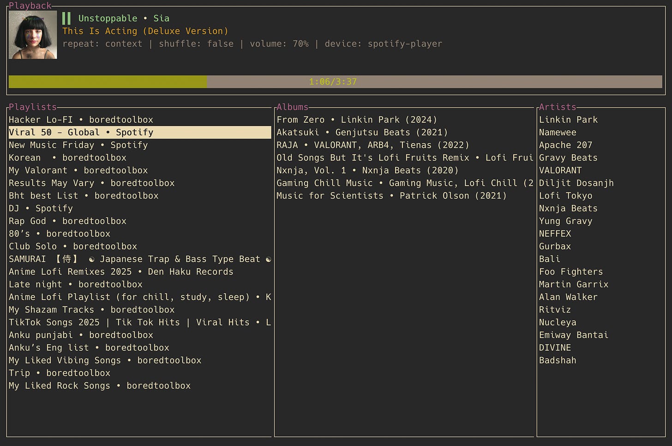Open 'New Music Friday • Spotify' playlist
Viewport: 672px width, 446px height.
coord(78,145)
